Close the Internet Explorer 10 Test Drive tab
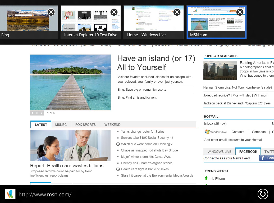Screen dimensions: 274x203 [x=114, y=12]
